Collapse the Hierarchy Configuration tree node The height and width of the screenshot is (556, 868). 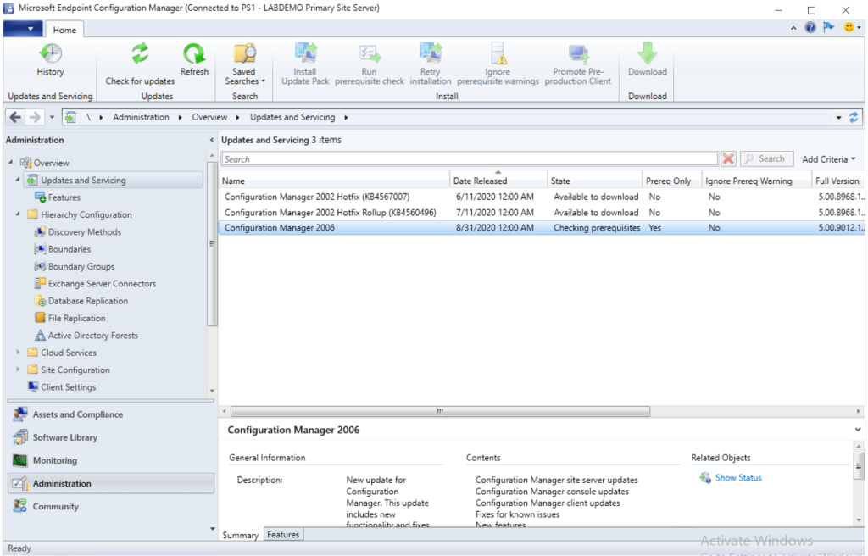click(x=19, y=214)
